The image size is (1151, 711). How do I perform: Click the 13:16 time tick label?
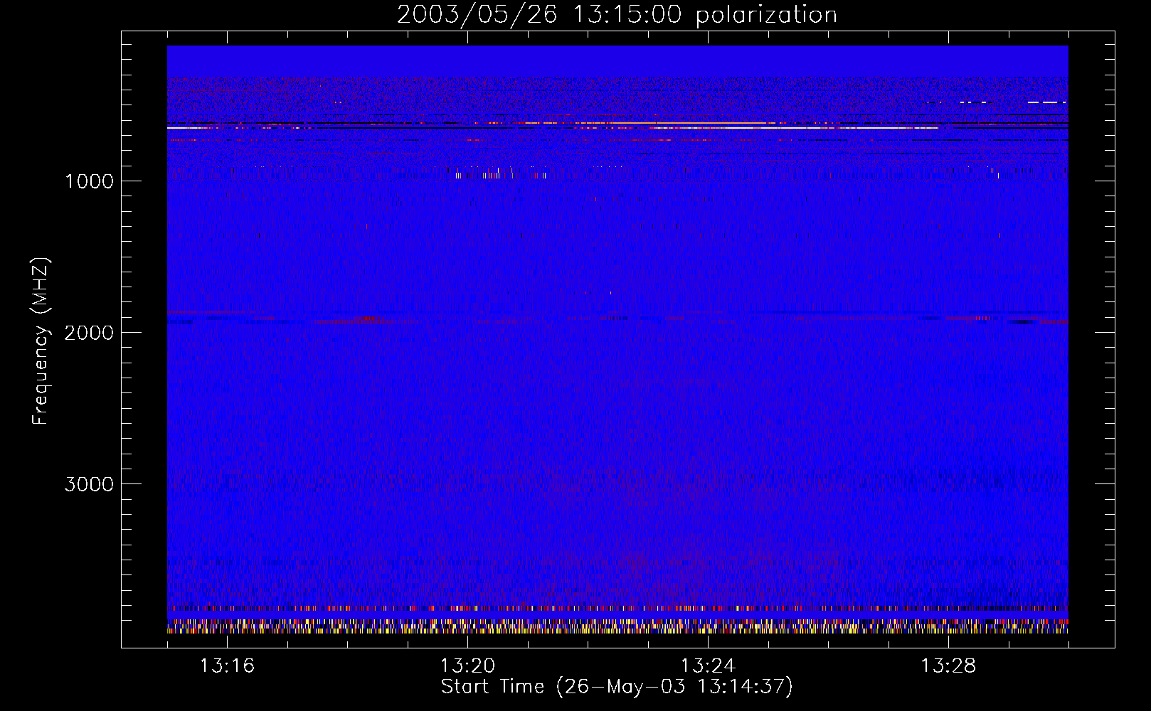227,665
